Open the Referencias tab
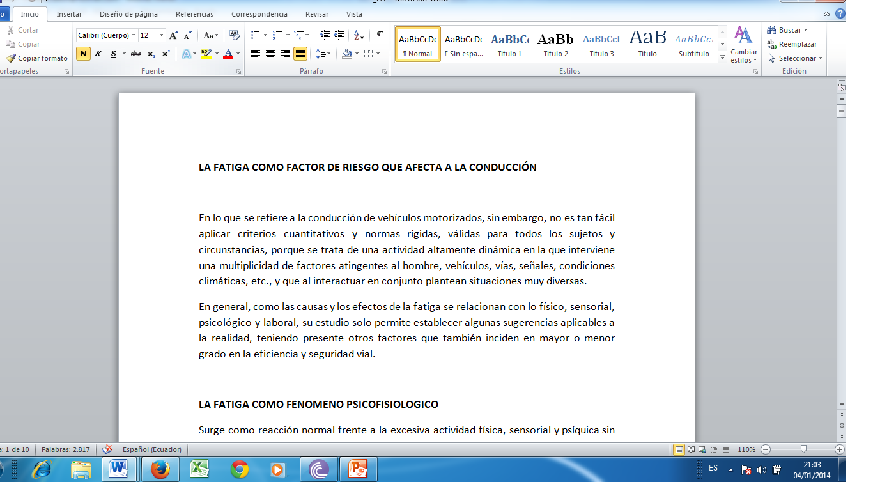 point(195,14)
